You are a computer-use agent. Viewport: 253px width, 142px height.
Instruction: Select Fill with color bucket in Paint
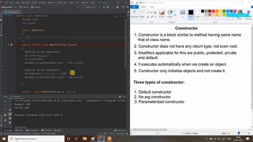click(x=151, y=12)
